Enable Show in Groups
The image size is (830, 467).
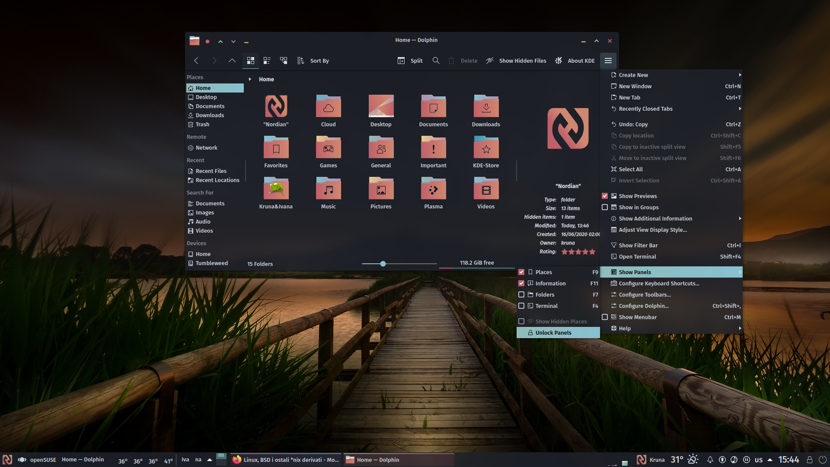pos(605,207)
